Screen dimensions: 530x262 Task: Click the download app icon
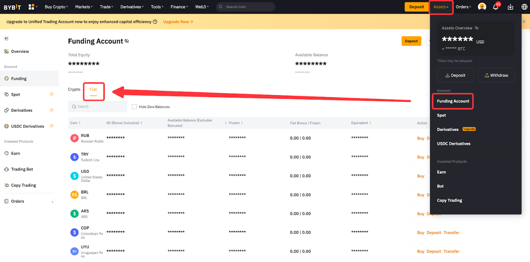[x=511, y=7]
